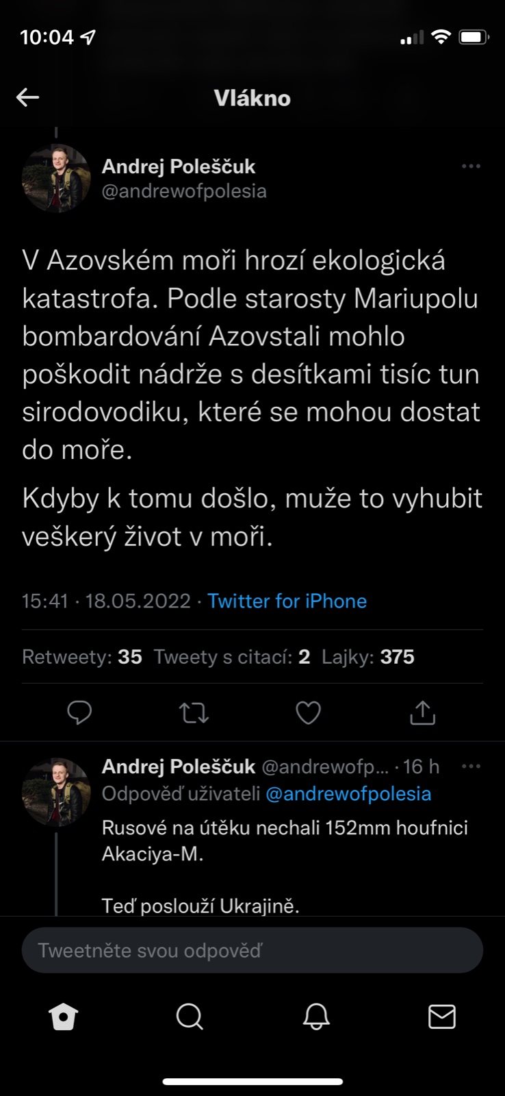The width and height of the screenshot is (505, 1096).
Task: View Retweety count list
Action: (82, 657)
